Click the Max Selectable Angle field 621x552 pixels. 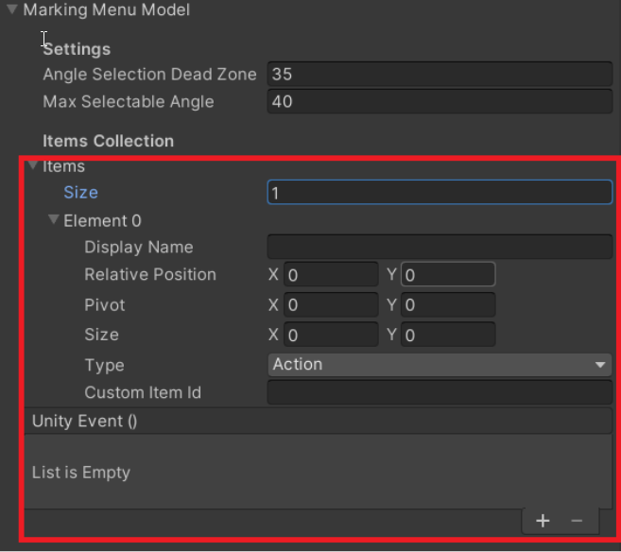tap(440, 101)
